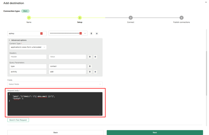
Task: Open the masked api key value dropdown
Action: pos(85,33)
